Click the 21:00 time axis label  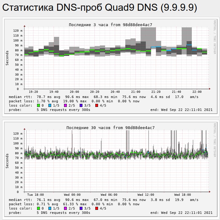pos(135,92)
